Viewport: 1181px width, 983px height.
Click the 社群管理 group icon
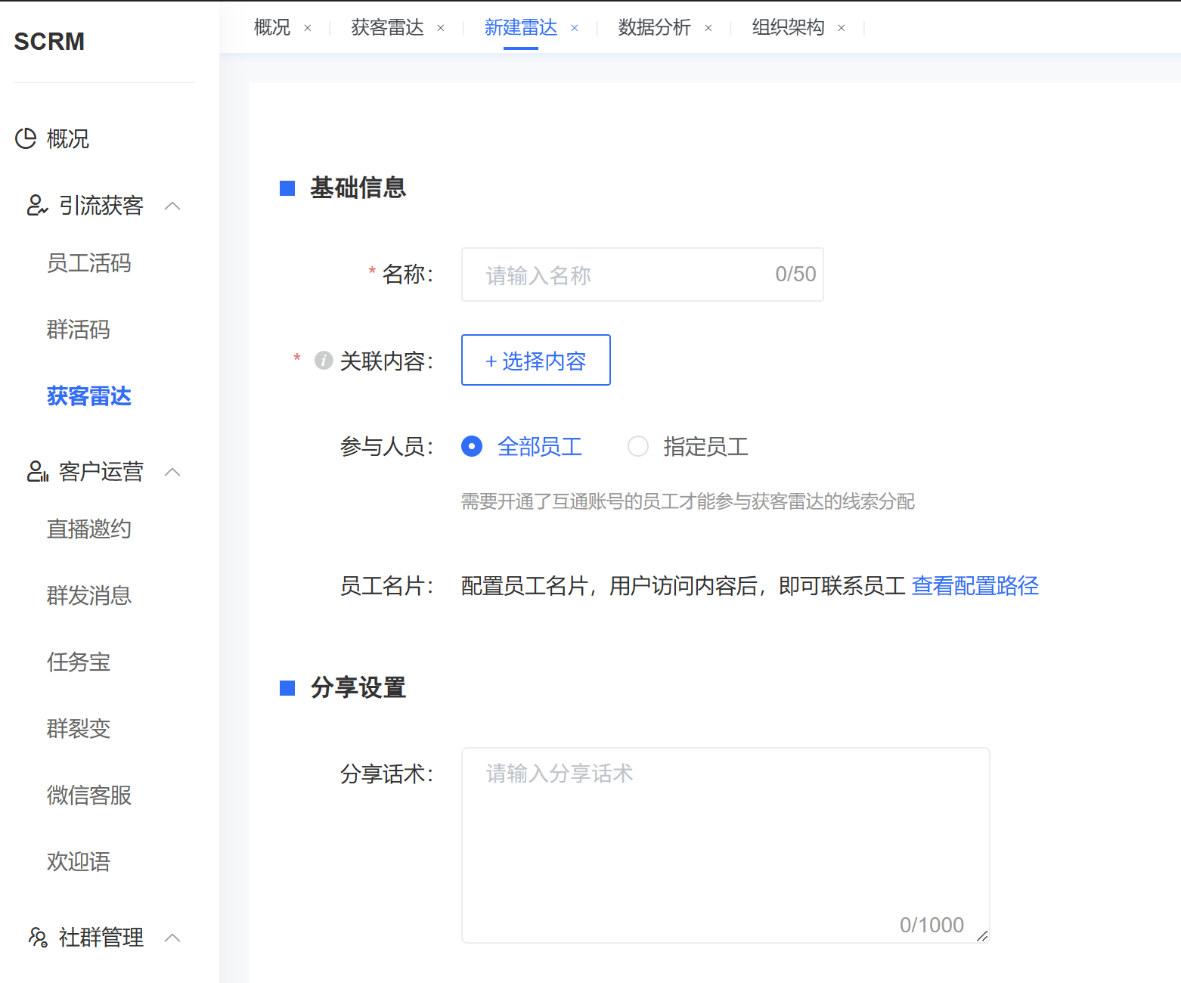pyautogui.click(x=37, y=937)
